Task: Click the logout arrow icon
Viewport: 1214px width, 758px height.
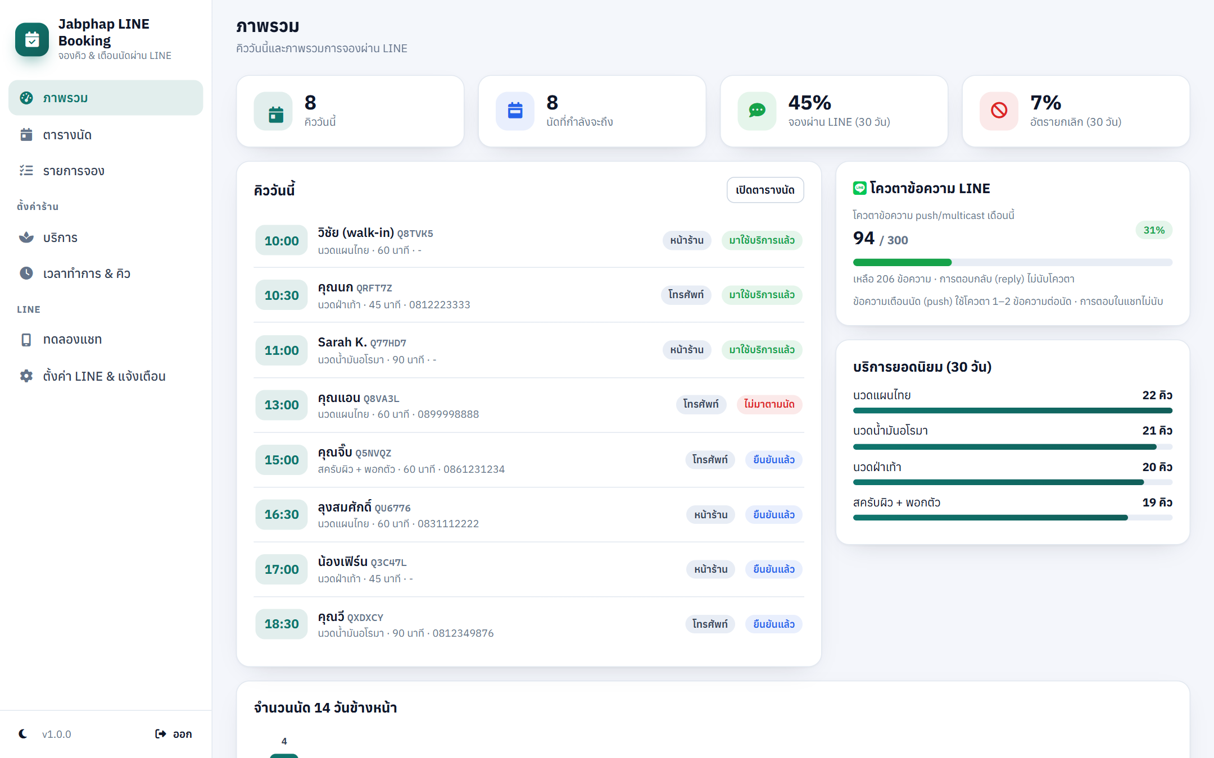Action: (x=161, y=734)
